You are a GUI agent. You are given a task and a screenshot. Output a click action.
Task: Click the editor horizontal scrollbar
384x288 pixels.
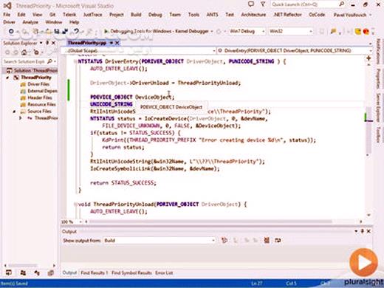click(x=210, y=222)
